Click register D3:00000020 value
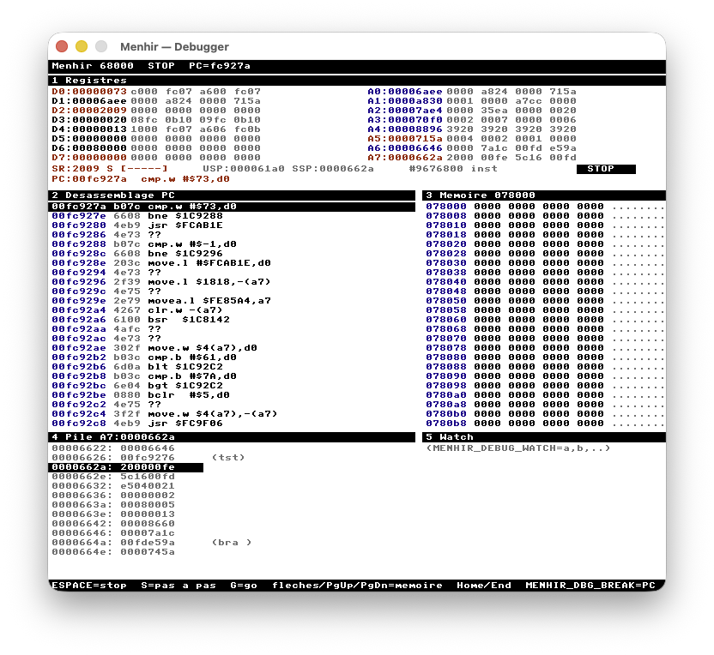Viewport: 714px width, 655px height. pos(89,120)
